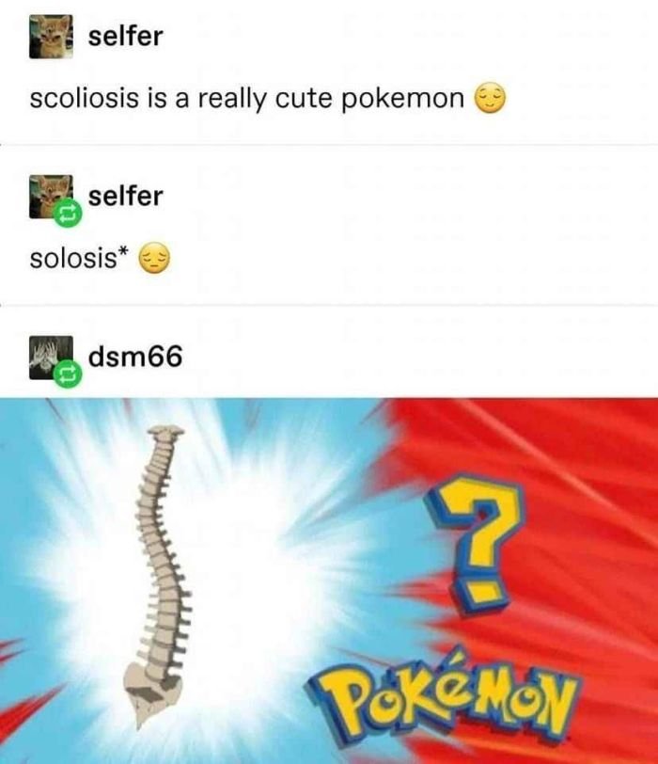Viewport: 658px width, 764px height.
Task: Select the scoliosis post text
Action: point(246,99)
